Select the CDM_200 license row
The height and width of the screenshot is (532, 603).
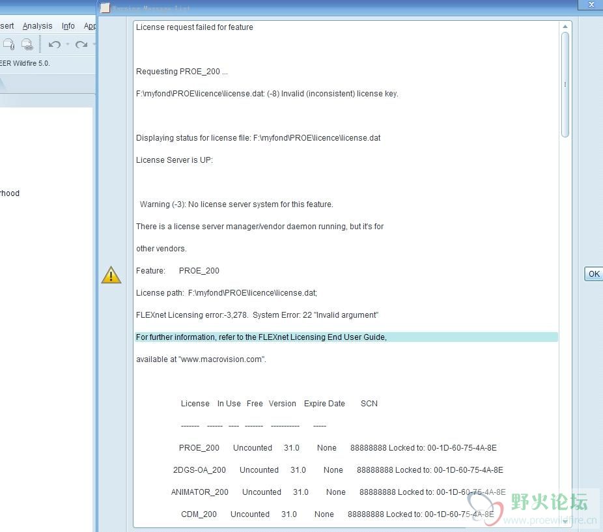click(346, 514)
